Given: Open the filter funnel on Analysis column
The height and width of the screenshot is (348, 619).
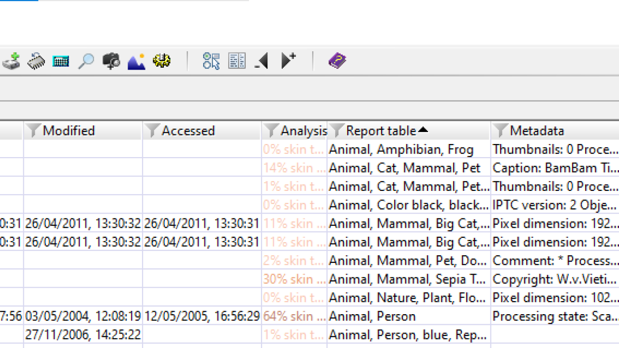Looking at the screenshot, I should tap(271, 131).
